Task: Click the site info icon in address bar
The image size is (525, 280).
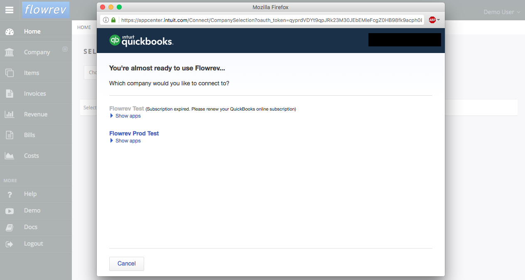Action: click(106, 20)
